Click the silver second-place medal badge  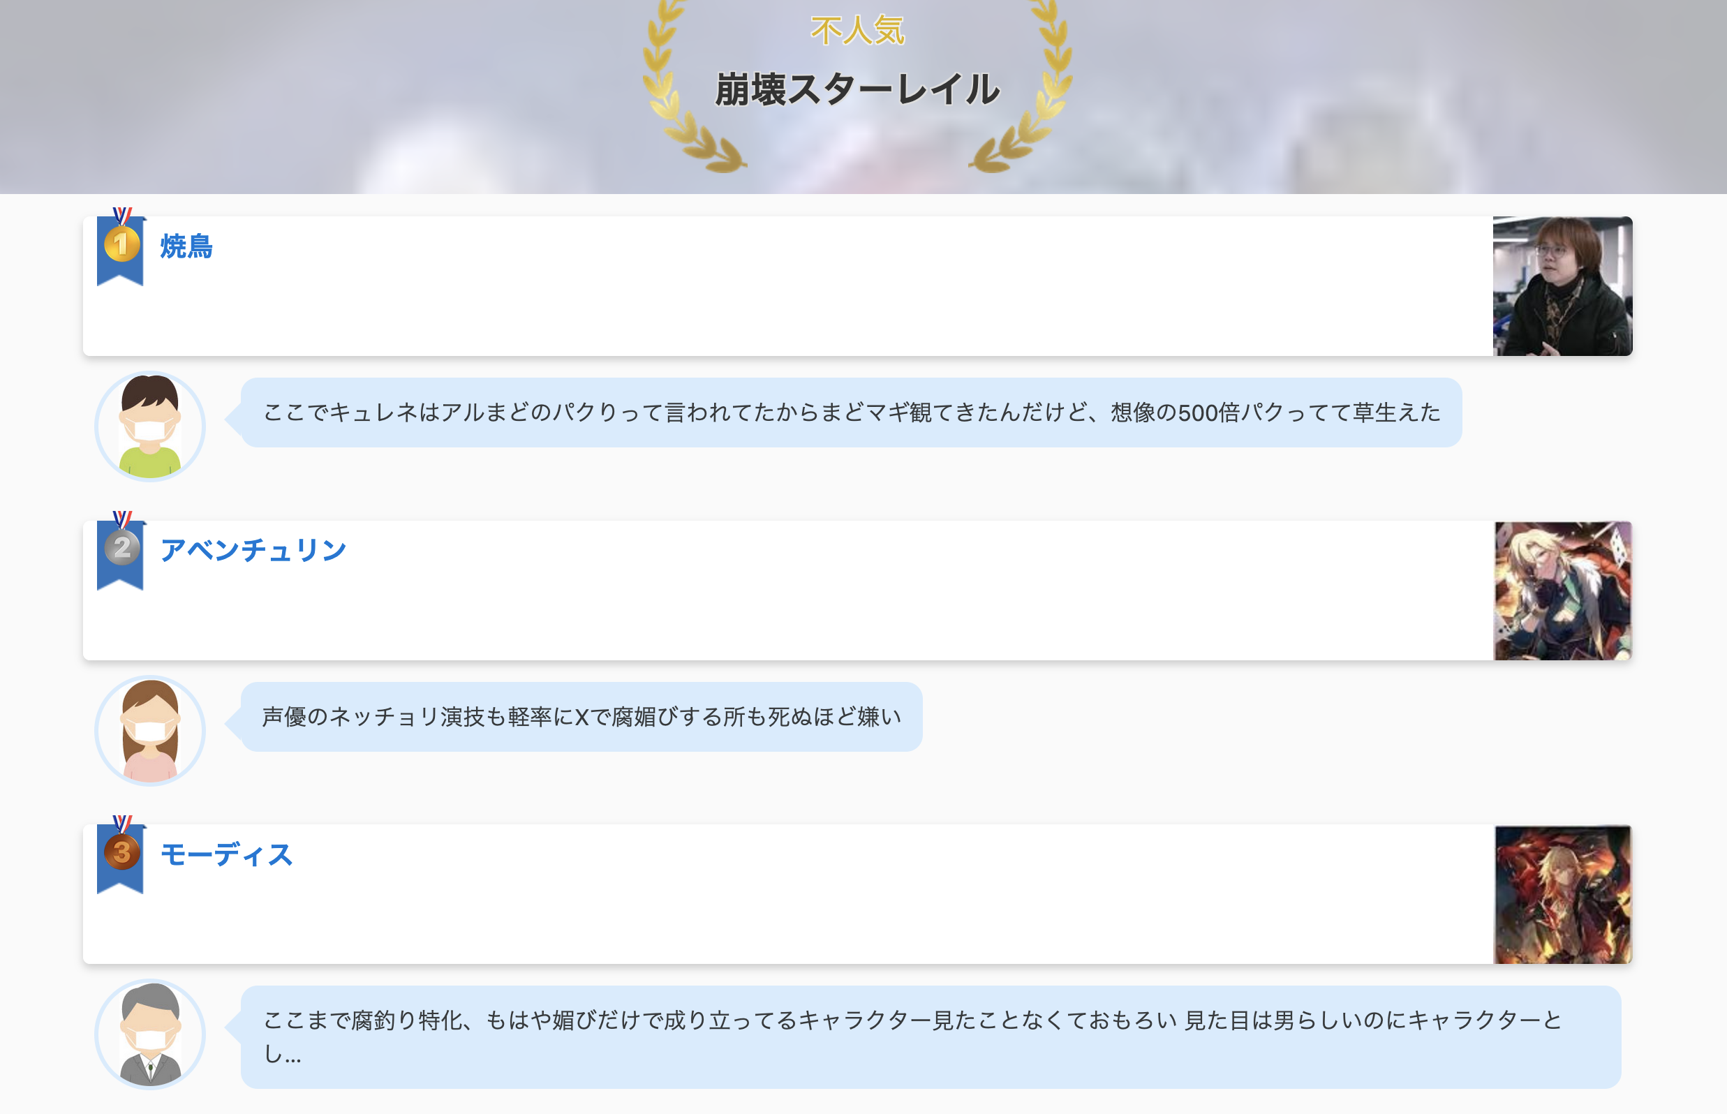(121, 549)
